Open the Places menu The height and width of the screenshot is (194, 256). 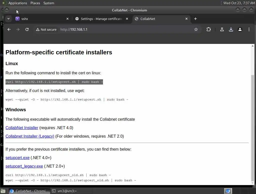35,3
